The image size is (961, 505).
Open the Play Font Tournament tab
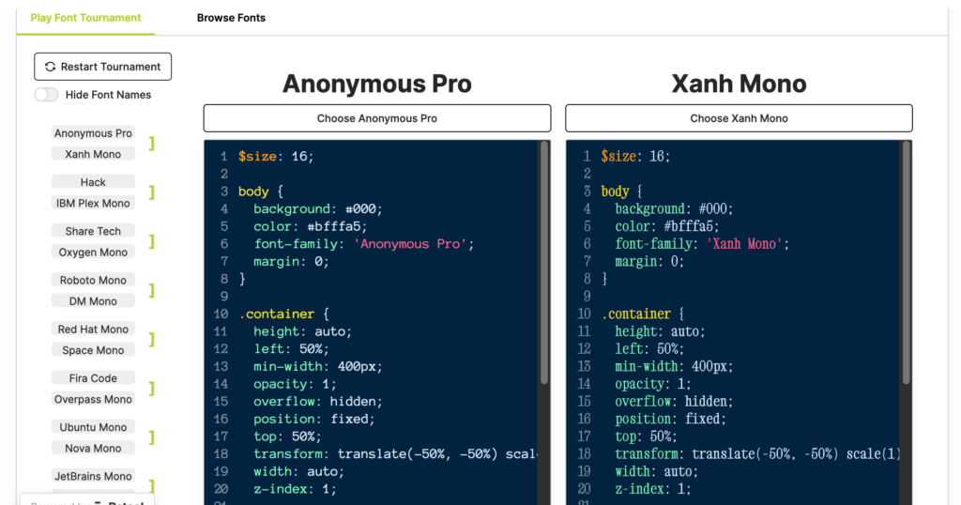(x=85, y=18)
